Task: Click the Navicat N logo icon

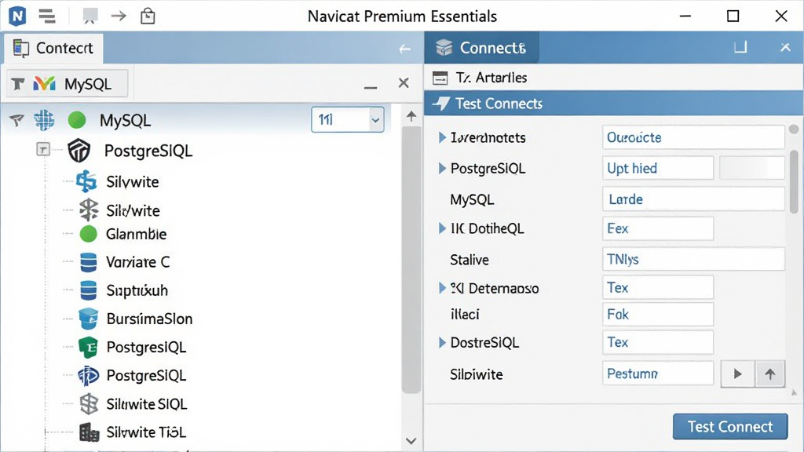Action: pyautogui.click(x=17, y=16)
